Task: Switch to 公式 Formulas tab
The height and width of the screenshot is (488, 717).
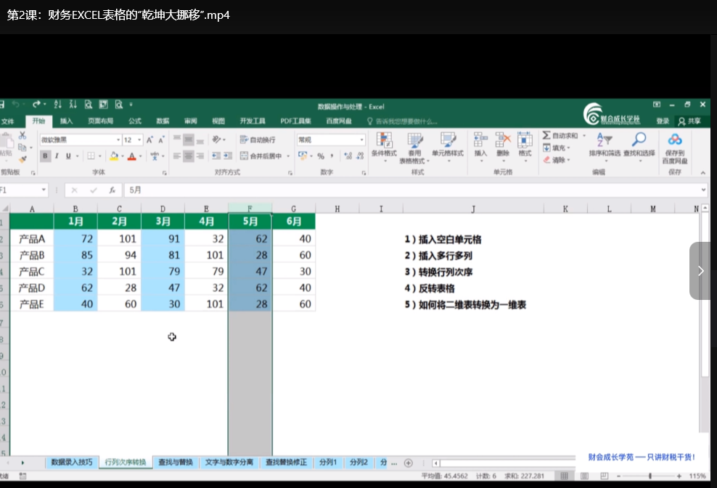Action: point(135,121)
